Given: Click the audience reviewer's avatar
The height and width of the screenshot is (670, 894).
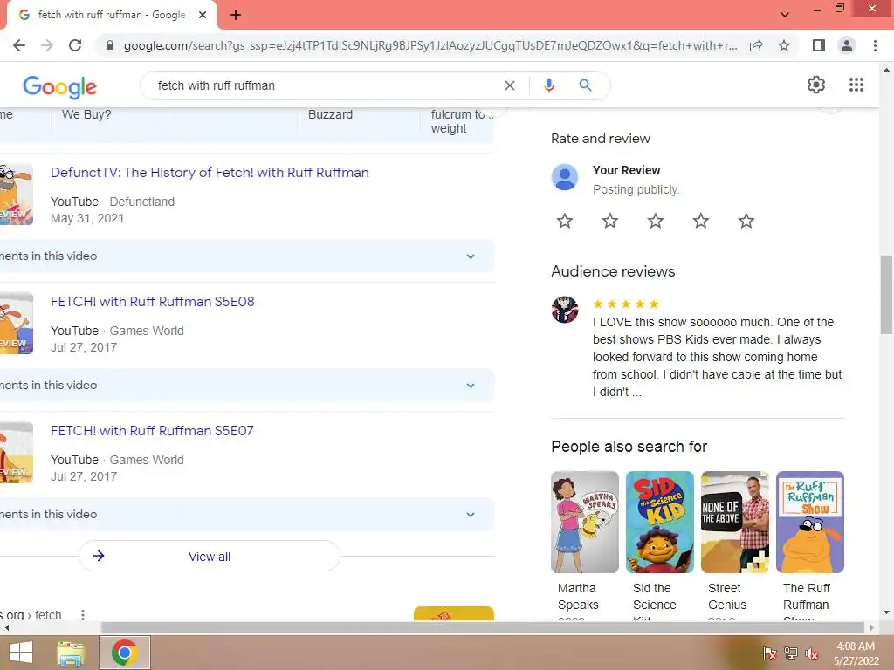Looking at the screenshot, I should (565, 310).
